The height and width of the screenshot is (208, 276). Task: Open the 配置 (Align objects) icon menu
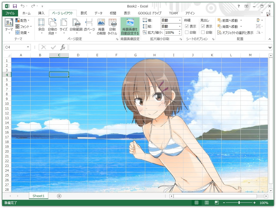tap(260, 20)
